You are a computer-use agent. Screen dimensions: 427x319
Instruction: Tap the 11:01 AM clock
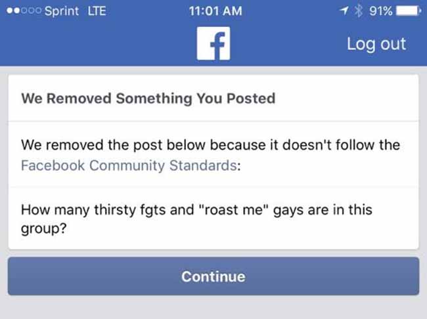[x=215, y=11]
